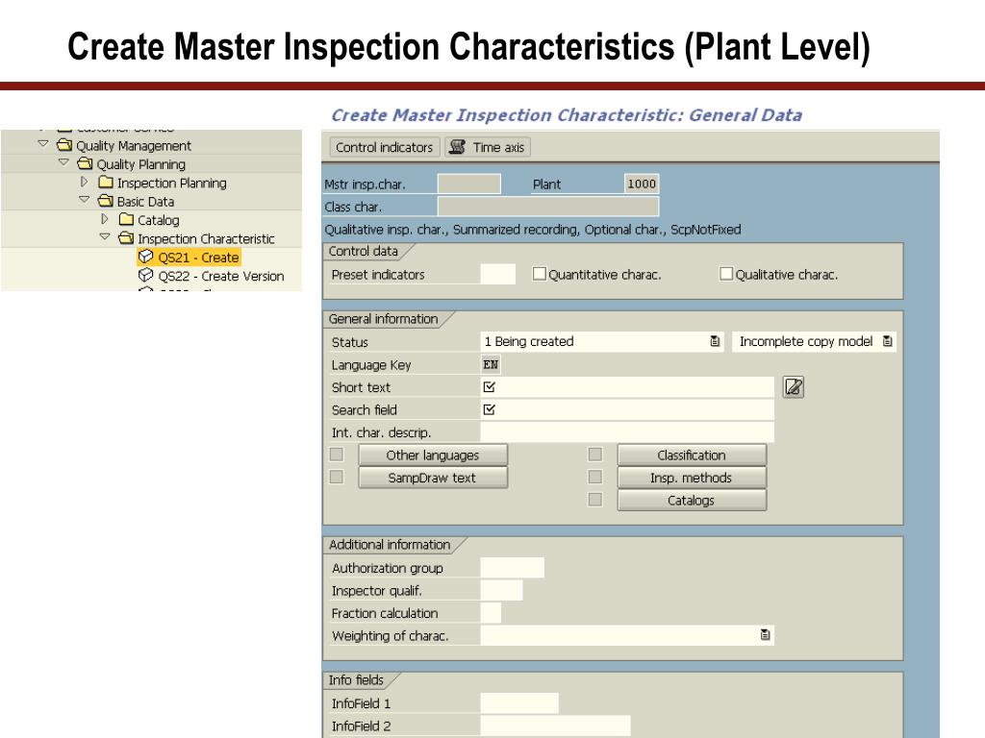Toggle the indicator box beside Catalogs
The image size is (985, 738).
pyautogui.click(x=594, y=500)
